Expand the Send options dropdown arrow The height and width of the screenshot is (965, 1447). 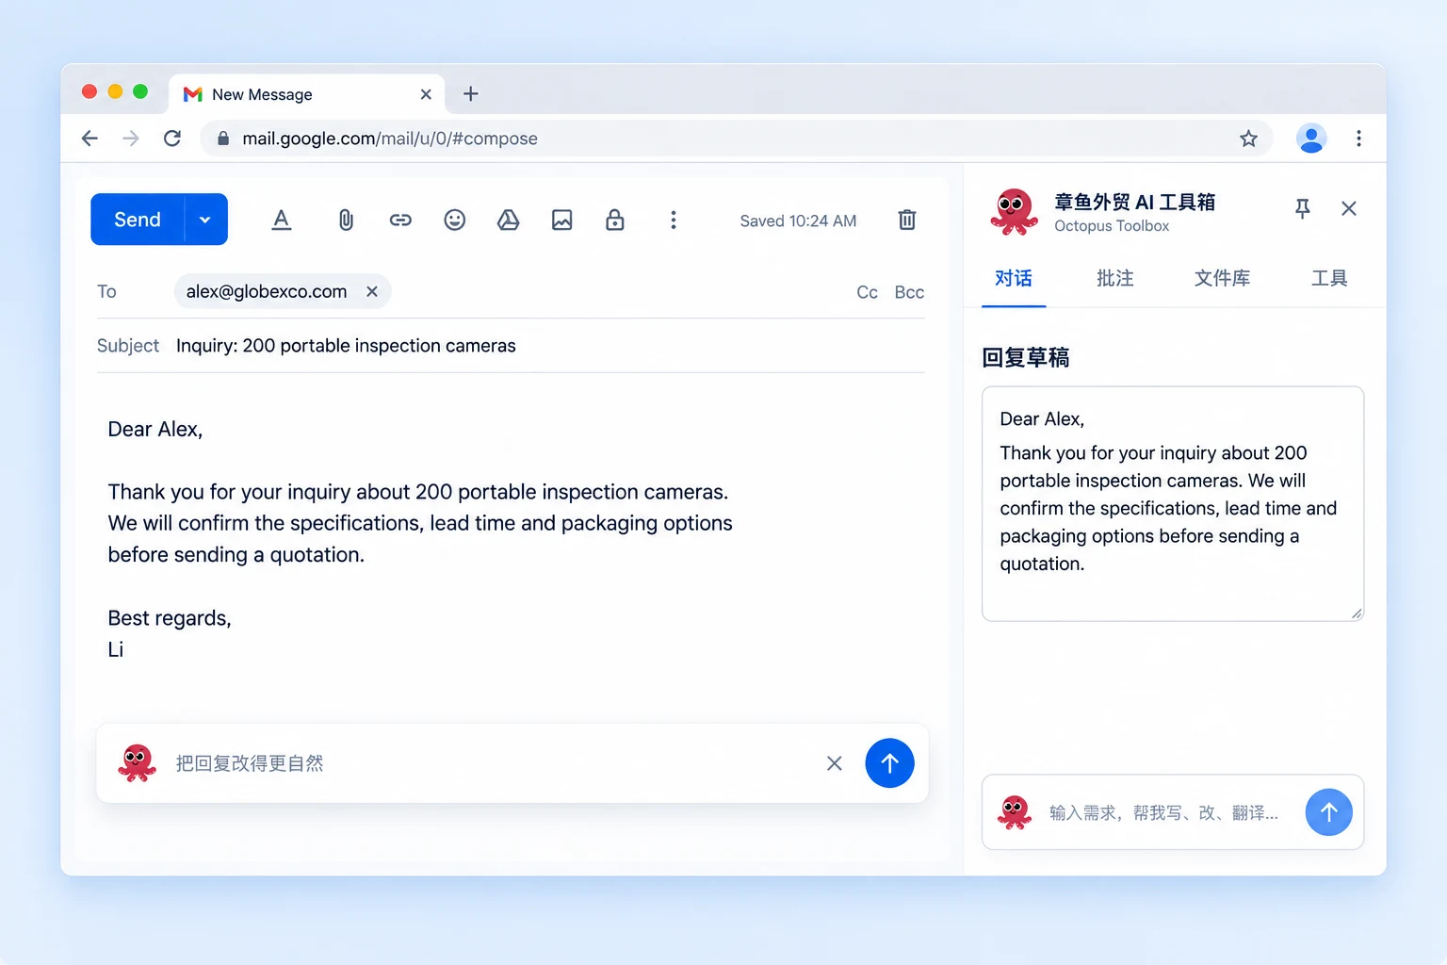[x=205, y=220]
